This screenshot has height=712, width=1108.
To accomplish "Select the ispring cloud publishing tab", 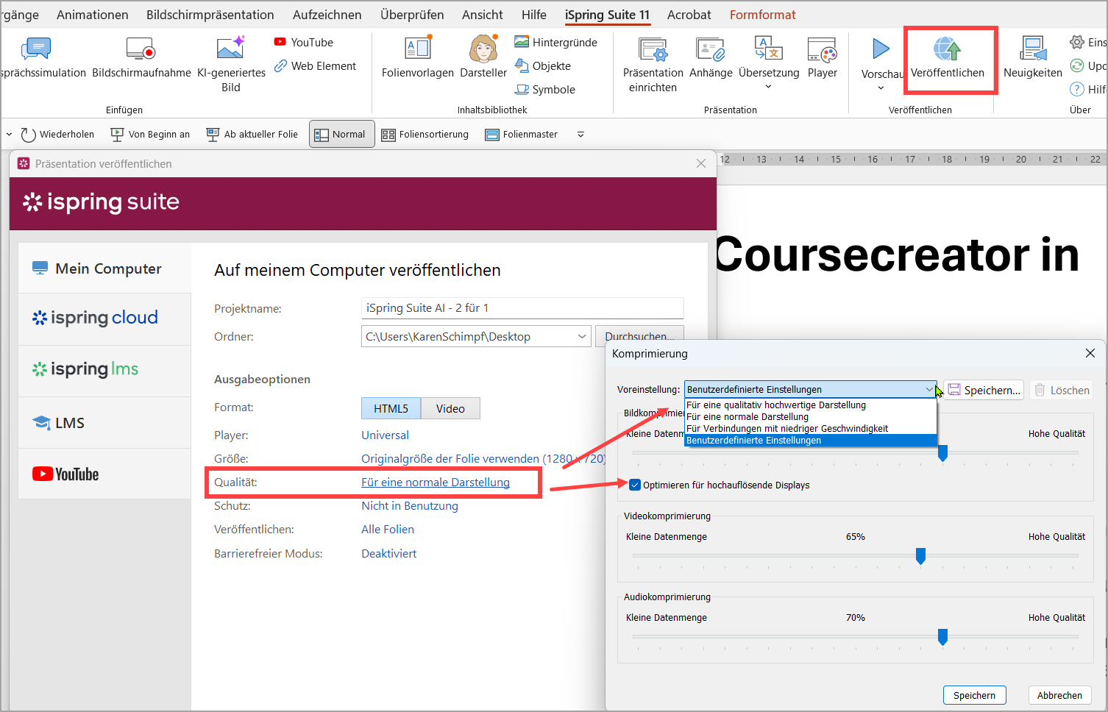I will [x=96, y=318].
